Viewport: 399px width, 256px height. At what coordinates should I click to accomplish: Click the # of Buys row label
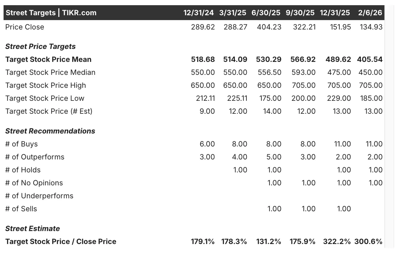[x=21, y=144]
